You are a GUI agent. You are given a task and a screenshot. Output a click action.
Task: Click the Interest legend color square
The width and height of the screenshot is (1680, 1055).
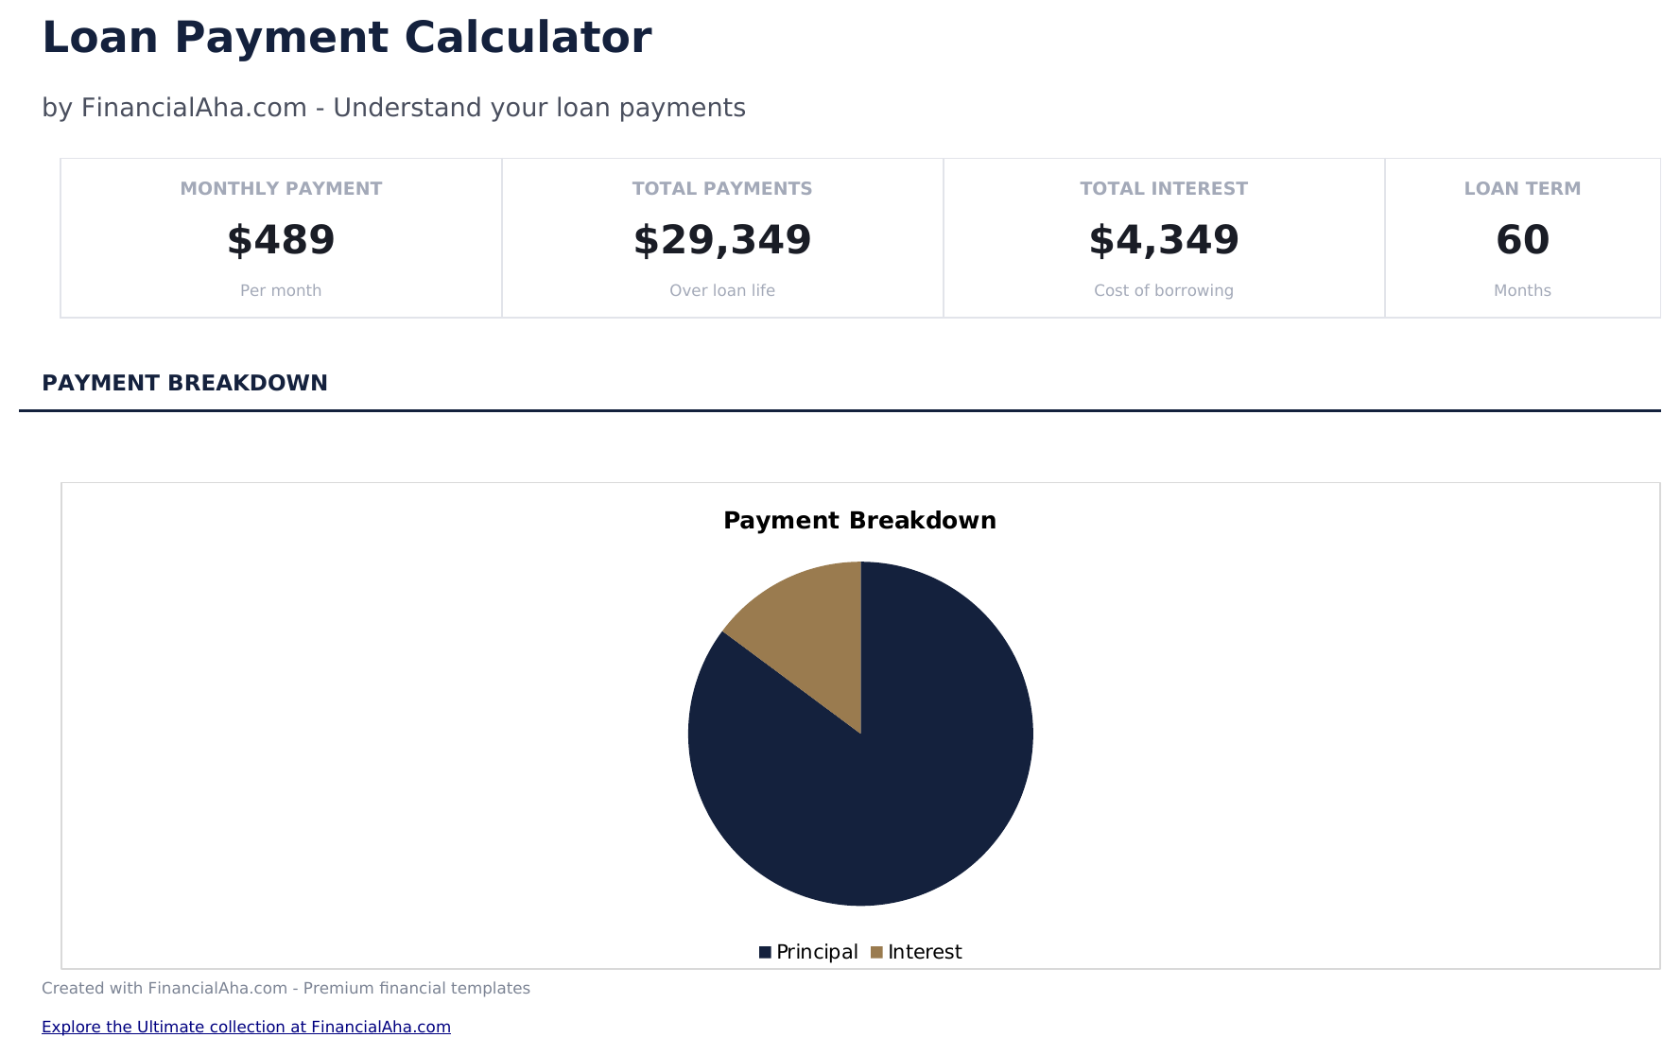[x=876, y=952]
